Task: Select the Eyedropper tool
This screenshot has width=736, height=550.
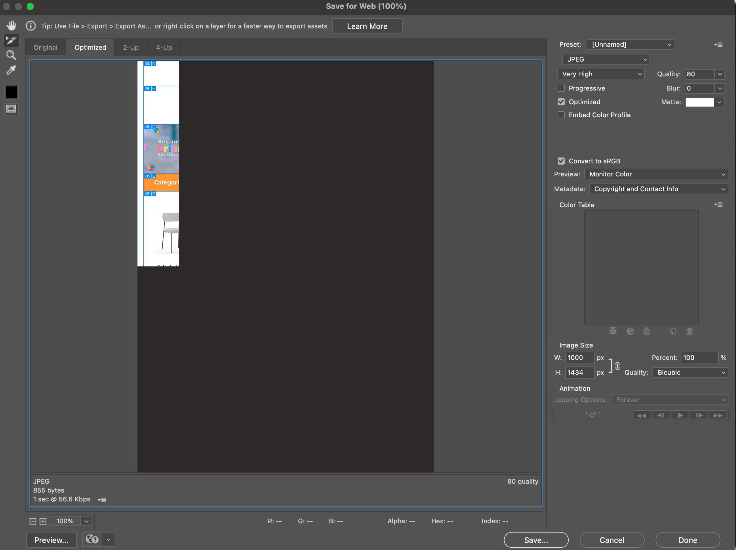Action: pos(11,70)
